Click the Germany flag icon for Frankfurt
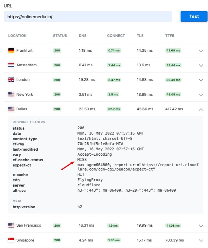The width and height of the screenshot is (208, 248). coord(11,51)
